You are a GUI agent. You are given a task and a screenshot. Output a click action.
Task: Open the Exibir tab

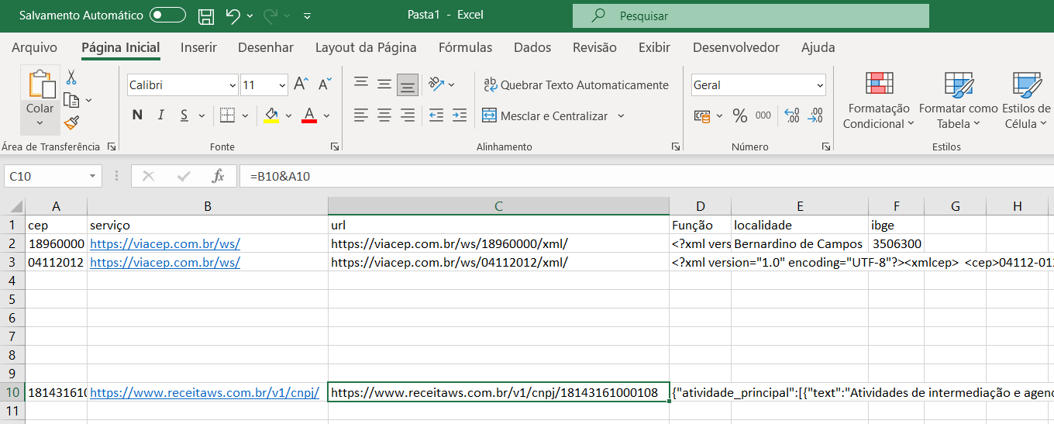click(654, 47)
